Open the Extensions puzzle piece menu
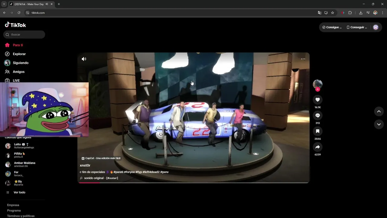Image resolution: width=387 pixels, height=218 pixels. tap(350, 13)
